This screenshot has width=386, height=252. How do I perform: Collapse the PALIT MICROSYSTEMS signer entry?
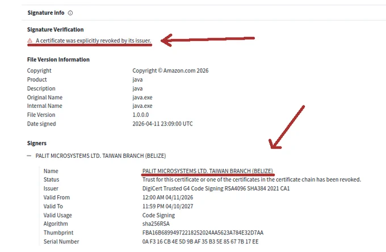29,156
